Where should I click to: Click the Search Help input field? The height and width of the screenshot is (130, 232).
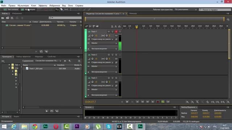[x=215, y=10]
